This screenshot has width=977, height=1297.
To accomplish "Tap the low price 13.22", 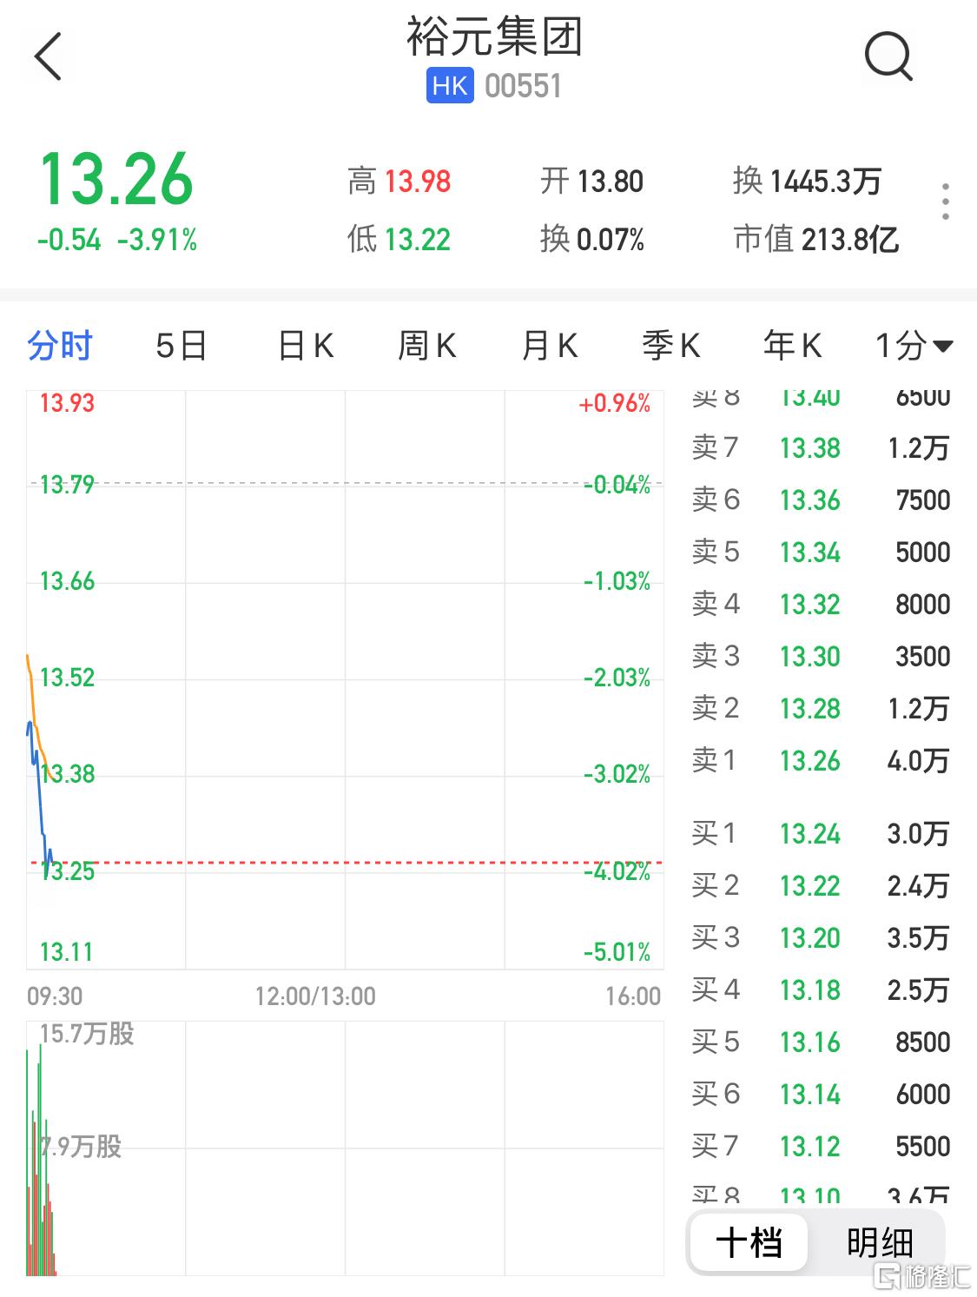I will coord(418,240).
